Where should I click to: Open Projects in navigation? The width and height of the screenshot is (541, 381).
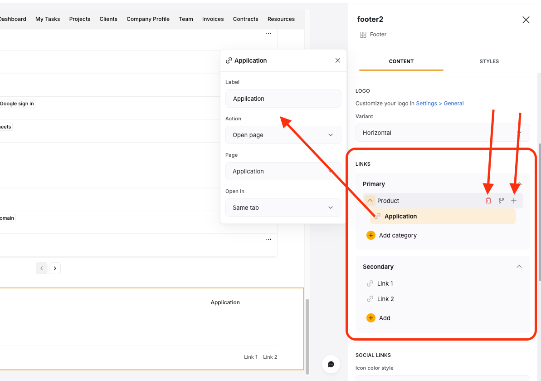pyautogui.click(x=80, y=19)
